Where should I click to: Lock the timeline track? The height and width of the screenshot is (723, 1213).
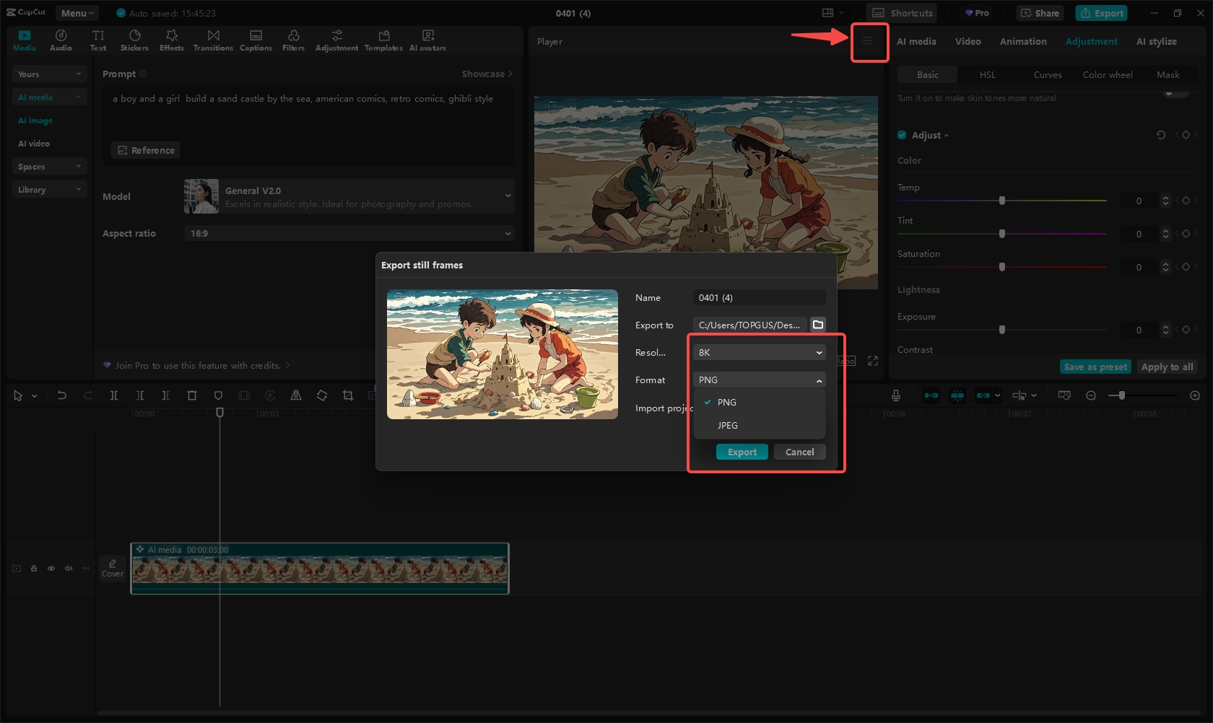[x=34, y=569]
